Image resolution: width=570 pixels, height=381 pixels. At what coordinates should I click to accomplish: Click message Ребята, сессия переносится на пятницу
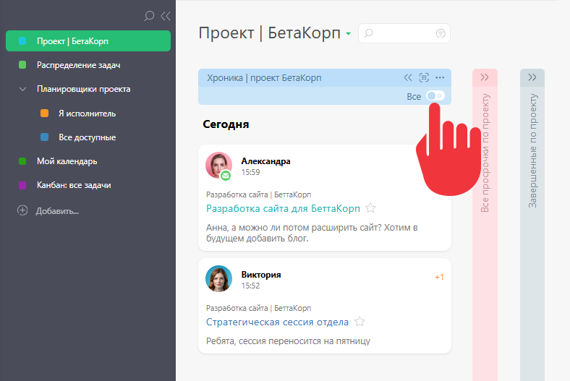point(288,341)
